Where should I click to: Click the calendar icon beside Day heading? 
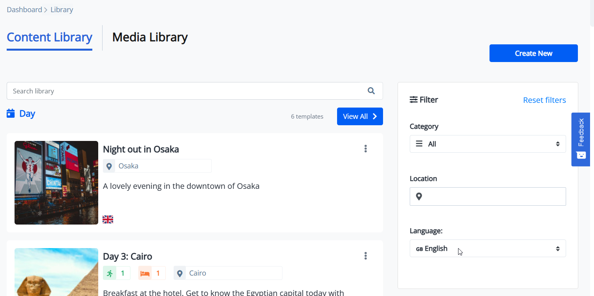tap(11, 113)
